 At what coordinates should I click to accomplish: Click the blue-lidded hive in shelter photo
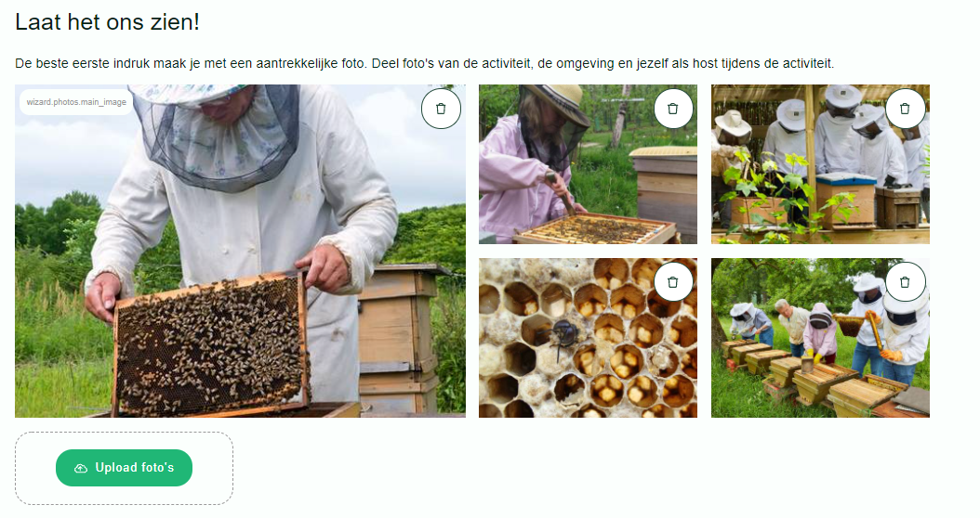pyautogui.click(x=845, y=200)
